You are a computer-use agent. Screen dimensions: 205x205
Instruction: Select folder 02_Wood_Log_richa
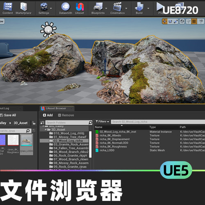click(64, 141)
